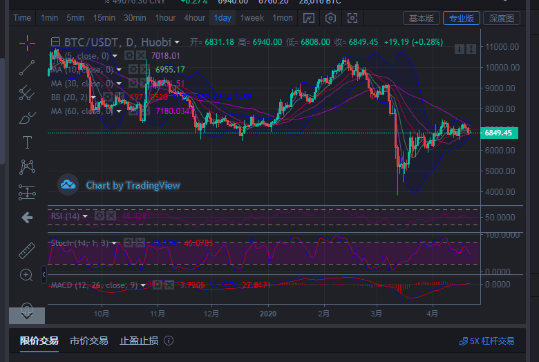Switch chart interval to 1mon

coord(283,18)
